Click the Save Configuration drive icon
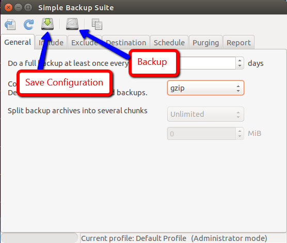Viewport: 287px width, 243px height. pos(47,24)
